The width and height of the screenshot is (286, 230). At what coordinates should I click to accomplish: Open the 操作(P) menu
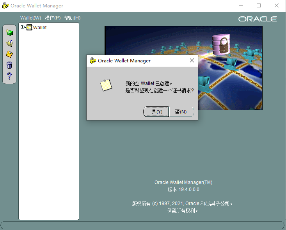pyautogui.click(x=53, y=18)
